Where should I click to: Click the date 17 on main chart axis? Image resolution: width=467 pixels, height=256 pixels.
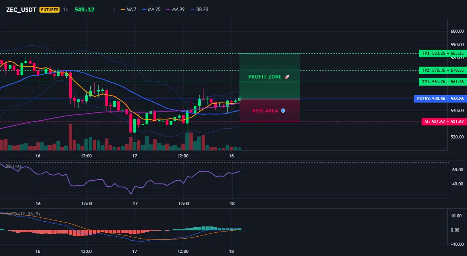coord(134,156)
